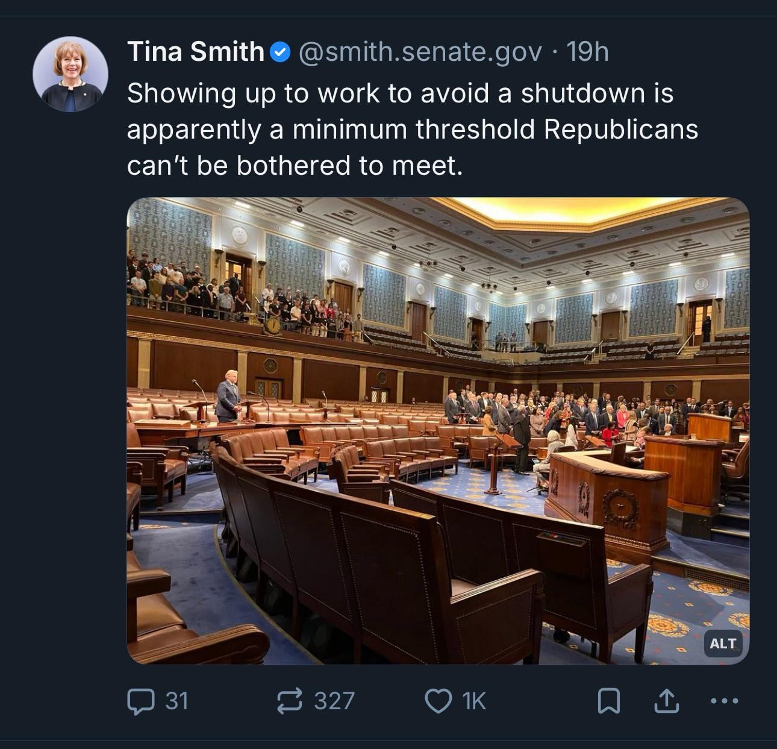Repost this post using the repost icon

pos(289,701)
